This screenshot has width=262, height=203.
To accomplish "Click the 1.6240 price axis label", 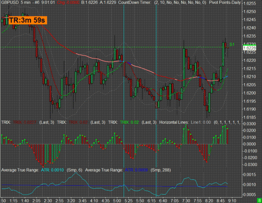I will pyautogui.click(x=250, y=28).
